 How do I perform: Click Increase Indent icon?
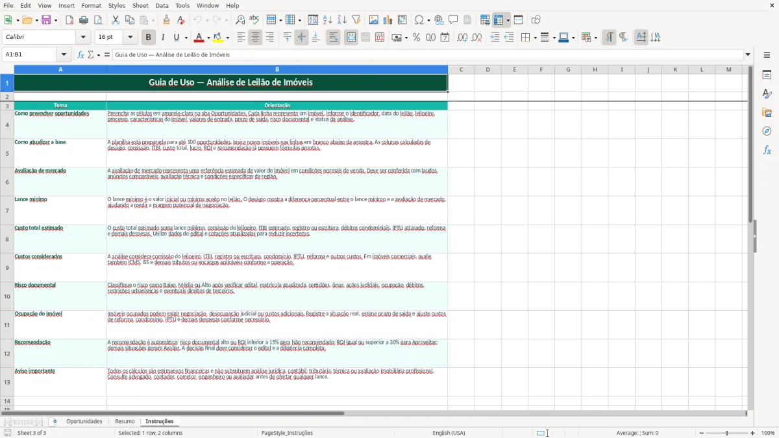495,38
